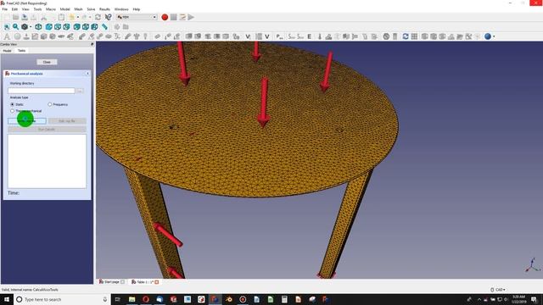Switch to left view cube icon

(94, 26)
